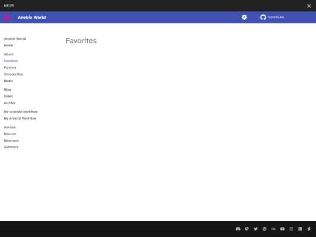316x237 pixels.
Task: Click the 'My android workflow' section heading
Action: (20, 112)
